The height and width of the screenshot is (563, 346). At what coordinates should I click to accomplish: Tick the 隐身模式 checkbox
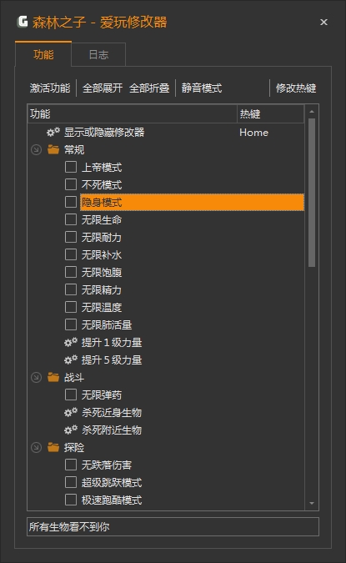[71, 202]
